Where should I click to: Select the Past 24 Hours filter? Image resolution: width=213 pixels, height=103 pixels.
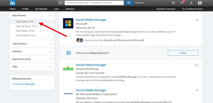click(x=27, y=26)
